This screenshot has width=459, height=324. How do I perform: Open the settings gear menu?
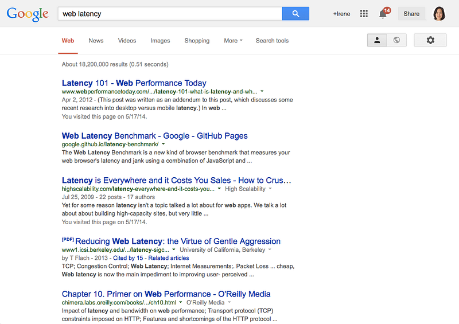(x=430, y=40)
